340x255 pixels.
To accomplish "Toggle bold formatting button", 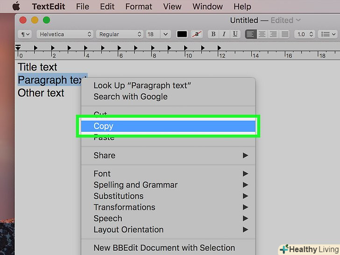I will click(x=213, y=34).
